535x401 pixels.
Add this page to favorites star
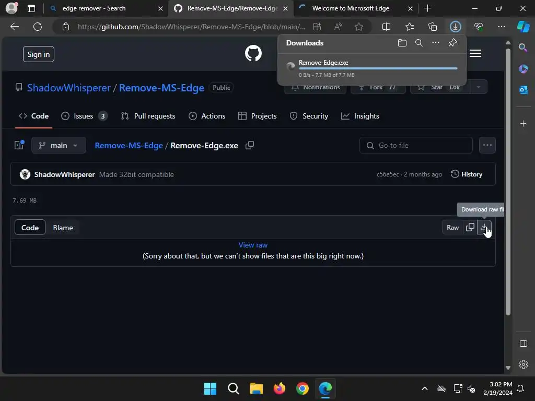(358, 27)
